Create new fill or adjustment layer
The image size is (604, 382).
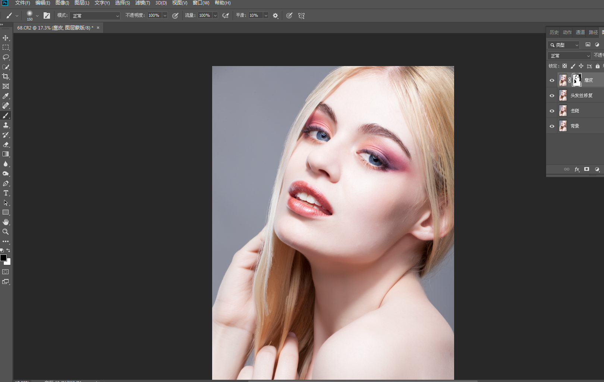(597, 169)
